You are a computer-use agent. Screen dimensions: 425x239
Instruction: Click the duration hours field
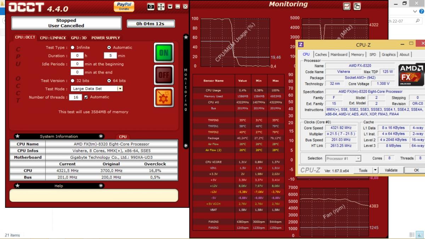coord(77,56)
